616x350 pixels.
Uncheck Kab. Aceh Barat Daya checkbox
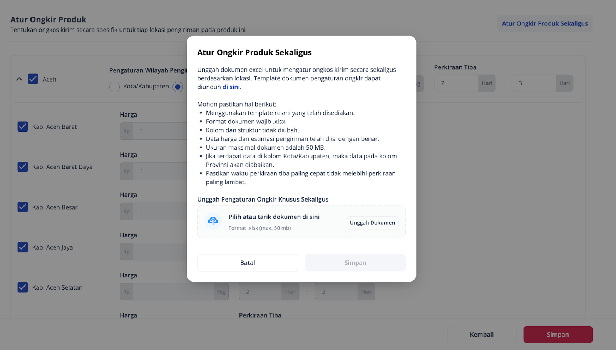23,167
